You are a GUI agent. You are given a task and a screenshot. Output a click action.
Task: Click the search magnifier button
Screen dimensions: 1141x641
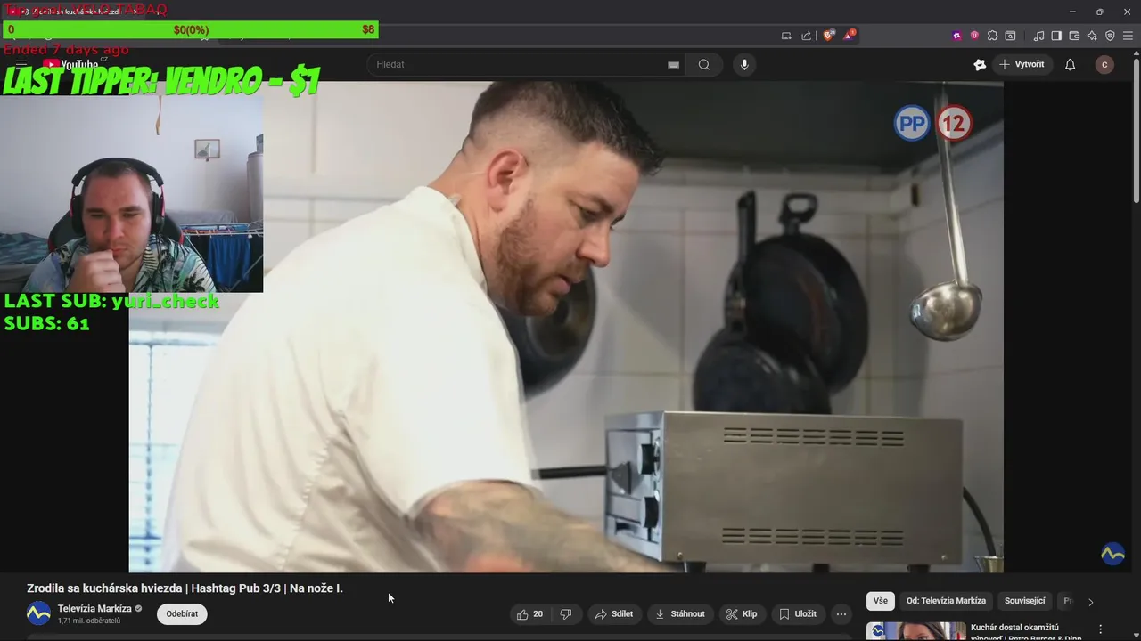pyautogui.click(x=704, y=64)
